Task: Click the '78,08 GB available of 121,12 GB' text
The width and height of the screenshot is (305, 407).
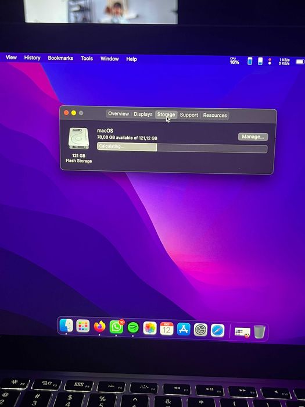Action: pos(127,138)
